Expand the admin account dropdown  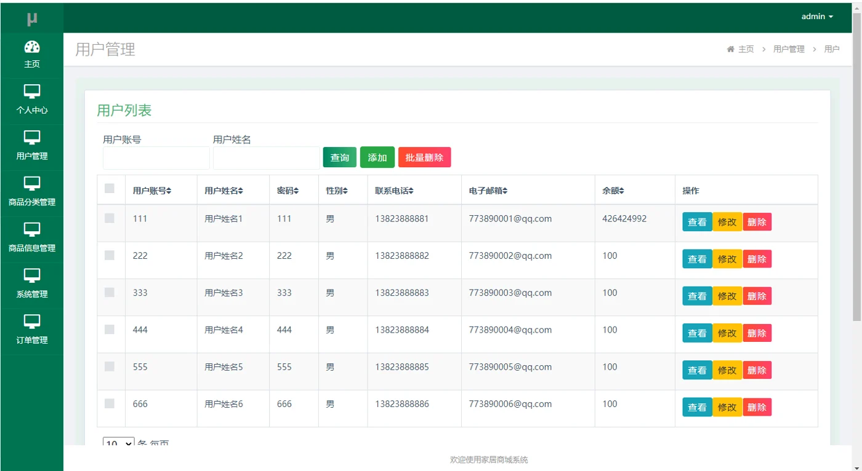coord(817,17)
